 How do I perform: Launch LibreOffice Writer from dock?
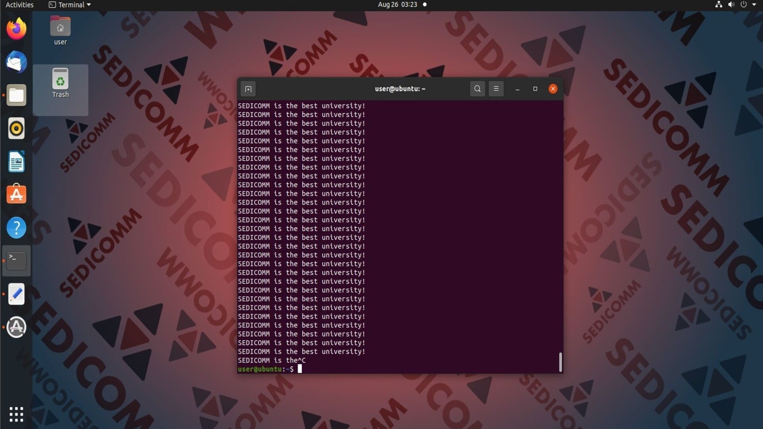click(x=16, y=161)
